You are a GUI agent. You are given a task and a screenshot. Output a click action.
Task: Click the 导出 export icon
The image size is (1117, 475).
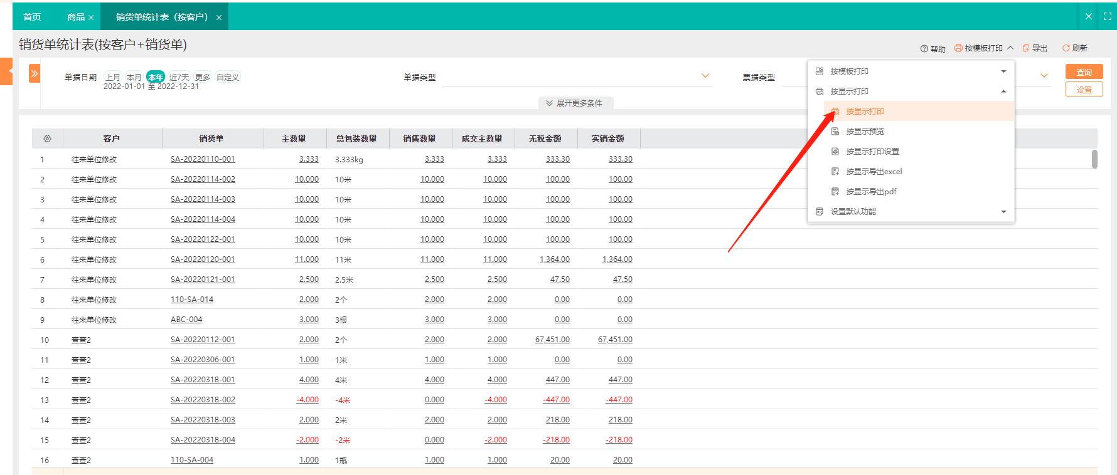point(1026,48)
